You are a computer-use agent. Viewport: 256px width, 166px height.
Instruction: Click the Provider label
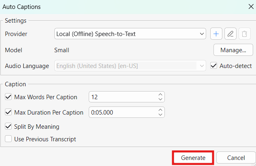(x=16, y=34)
